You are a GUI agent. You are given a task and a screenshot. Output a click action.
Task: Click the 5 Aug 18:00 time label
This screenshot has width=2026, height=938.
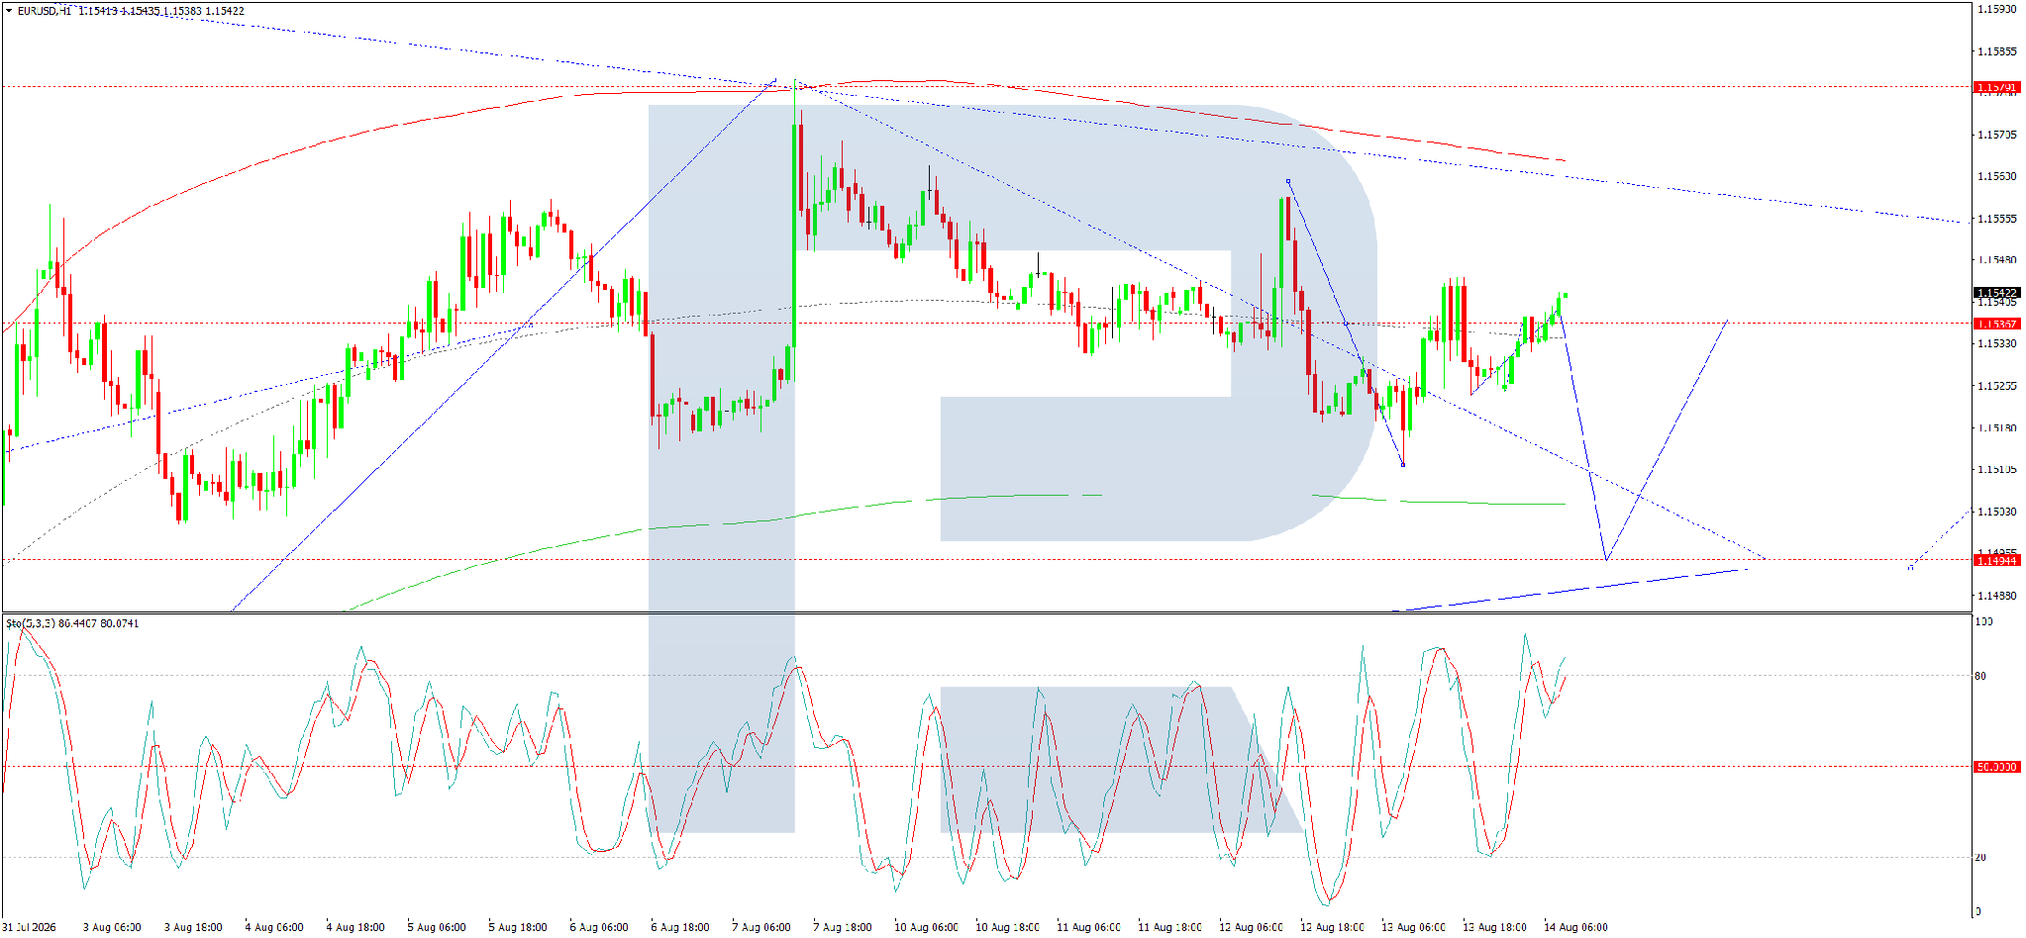point(518,927)
